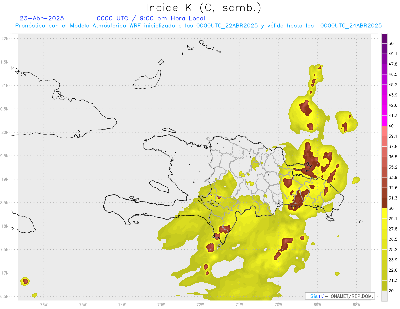This screenshot has width=400, height=309.
Task: Click the latitude label '19N'
Action: coord(5,179)
